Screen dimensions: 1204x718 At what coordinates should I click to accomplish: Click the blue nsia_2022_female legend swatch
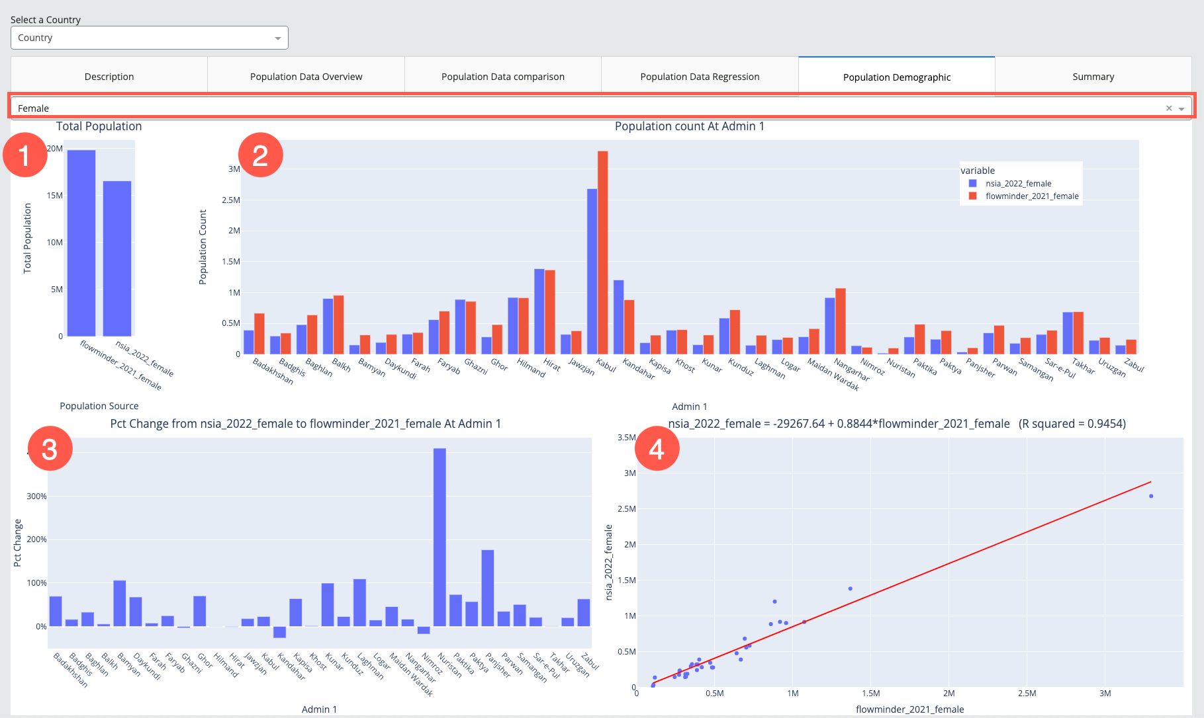coord(972,184)
